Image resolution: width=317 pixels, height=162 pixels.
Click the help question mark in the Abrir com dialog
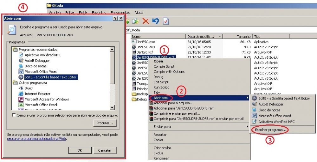pyautogui.click(x=115, y=18)
